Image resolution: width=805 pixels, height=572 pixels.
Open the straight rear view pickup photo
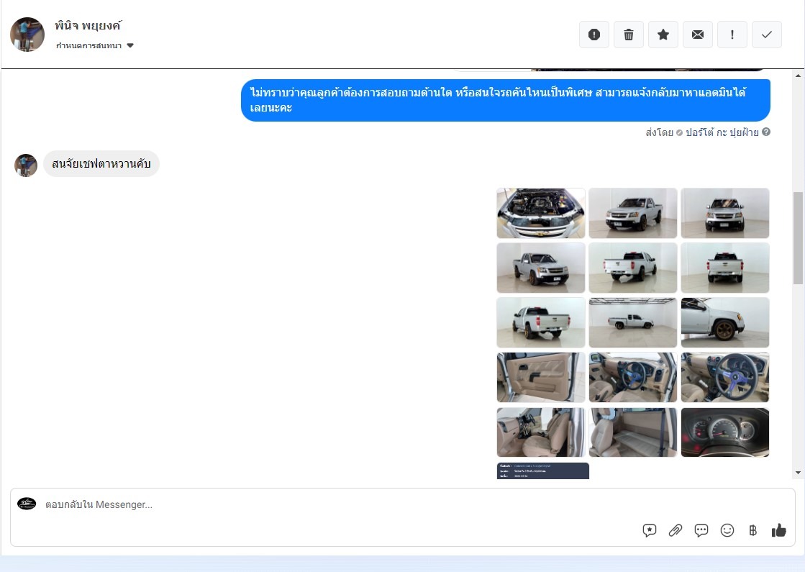725,268
